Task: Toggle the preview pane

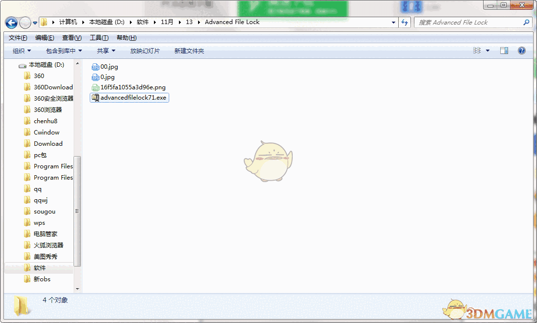Action: click(504, 50)
